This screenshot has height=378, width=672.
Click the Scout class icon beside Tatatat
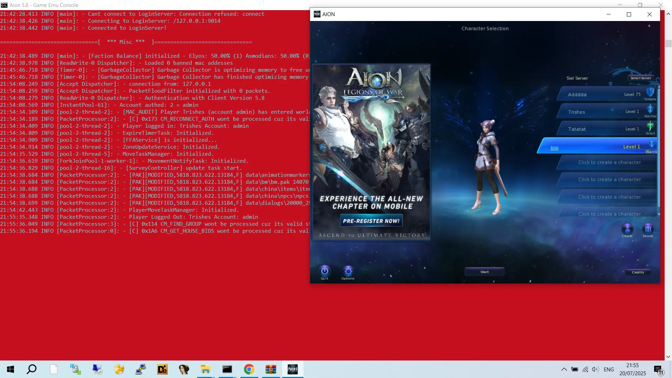[x=650, y=126]
